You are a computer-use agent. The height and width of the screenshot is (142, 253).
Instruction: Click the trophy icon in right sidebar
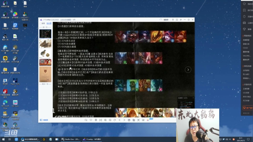pos(244,29)
